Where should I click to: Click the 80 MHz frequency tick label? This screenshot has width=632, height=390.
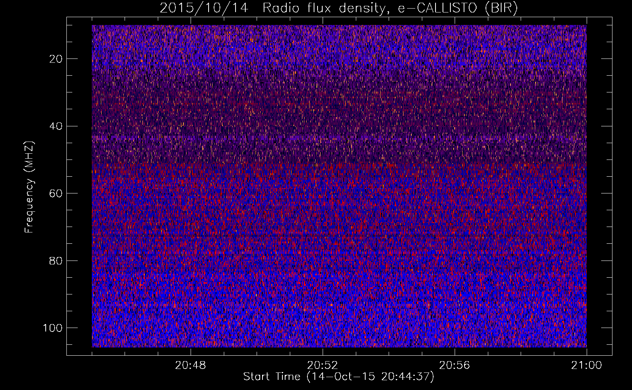(x=56, y=261)
